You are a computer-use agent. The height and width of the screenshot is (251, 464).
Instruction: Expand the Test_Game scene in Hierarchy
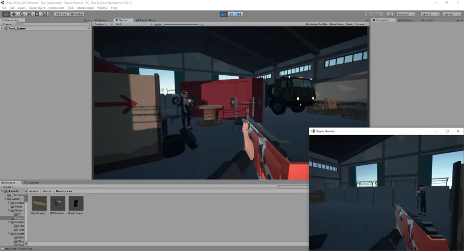pos(2,28)
